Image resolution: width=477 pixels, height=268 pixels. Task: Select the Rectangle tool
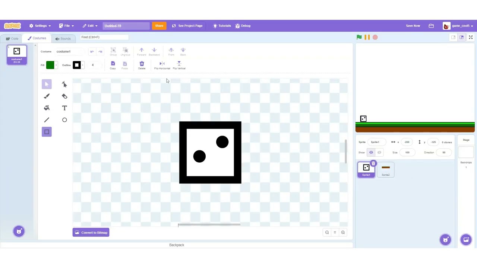[x=47, y=132]
